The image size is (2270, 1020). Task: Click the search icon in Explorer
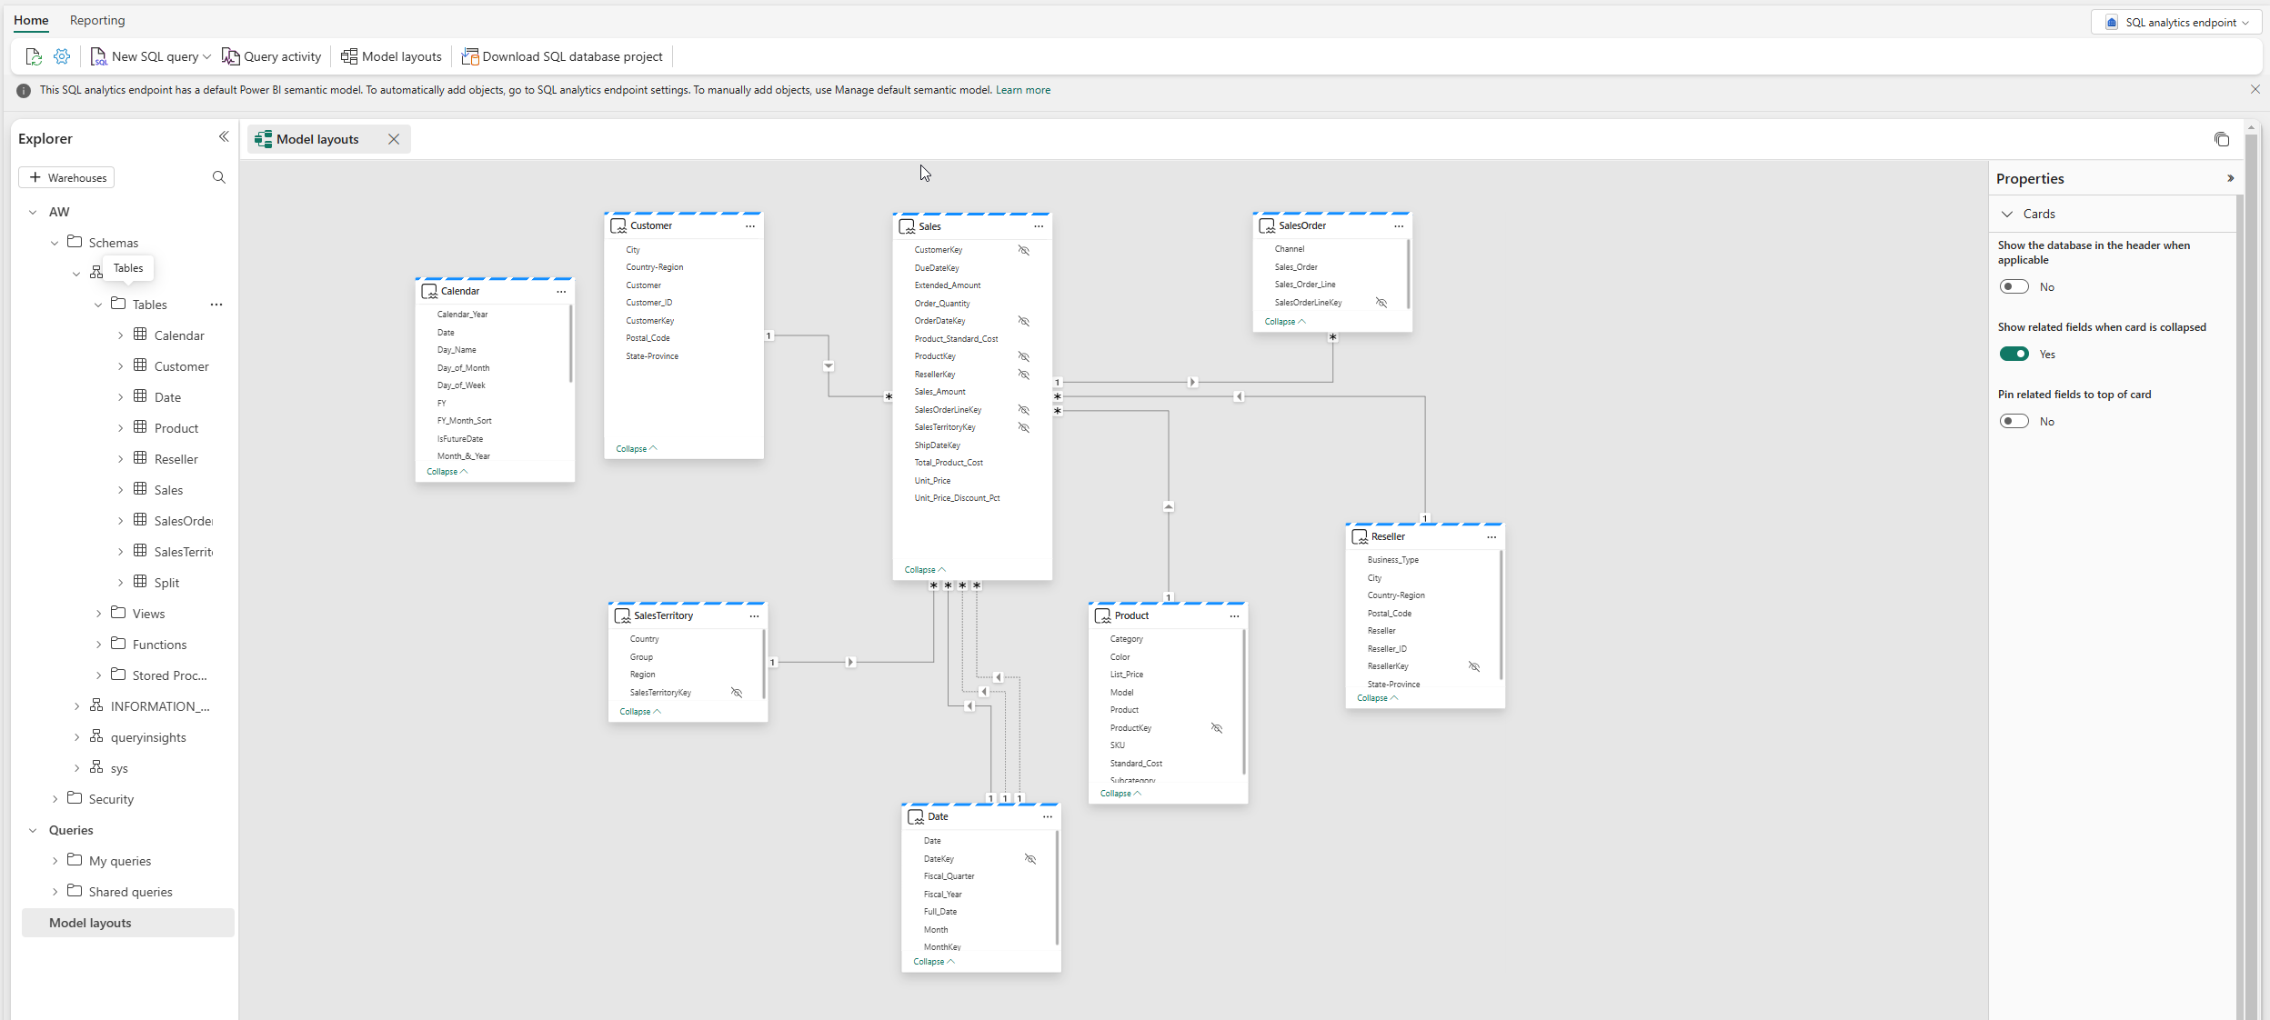219,177
